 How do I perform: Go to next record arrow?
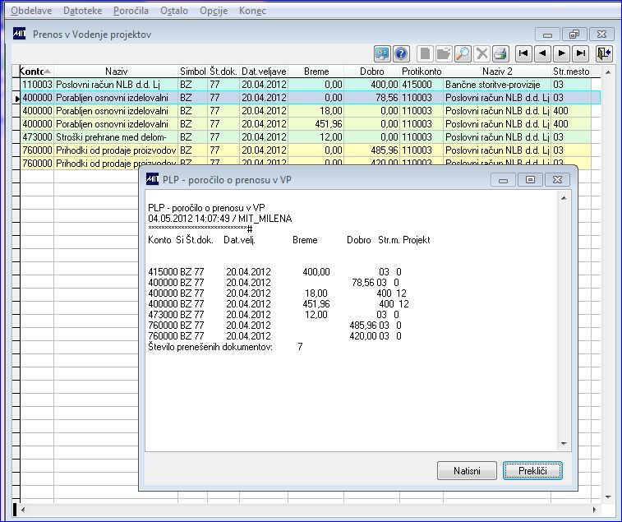(562, 54)
